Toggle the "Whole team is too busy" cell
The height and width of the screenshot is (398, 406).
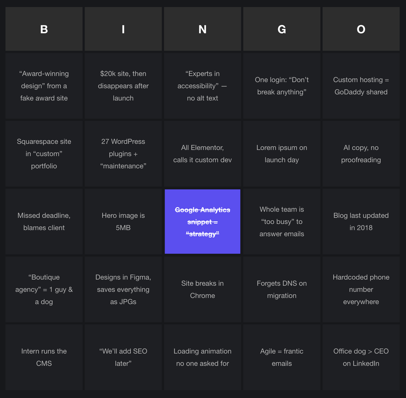[x=282, y=221]
